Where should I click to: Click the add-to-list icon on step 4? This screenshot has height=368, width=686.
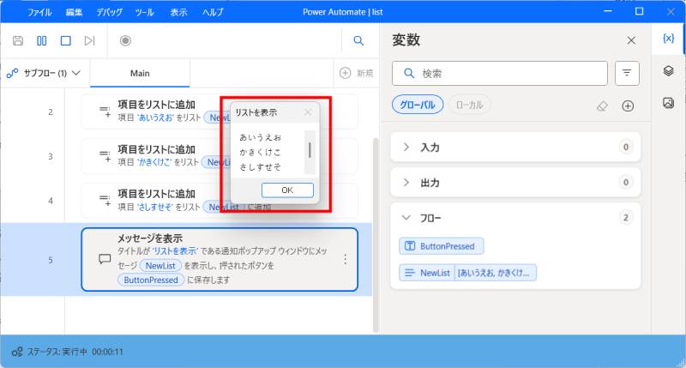pyautogui.click(x=105, y=201)
